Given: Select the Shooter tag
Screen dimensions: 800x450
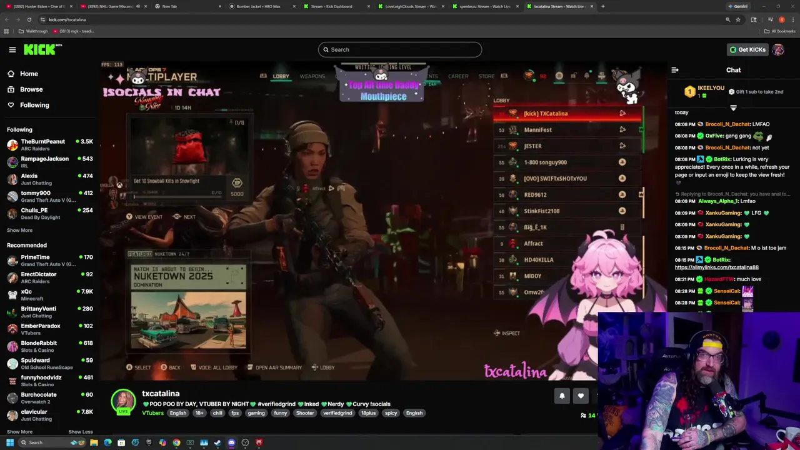Looking at the screenshot, I should [305, 413].
